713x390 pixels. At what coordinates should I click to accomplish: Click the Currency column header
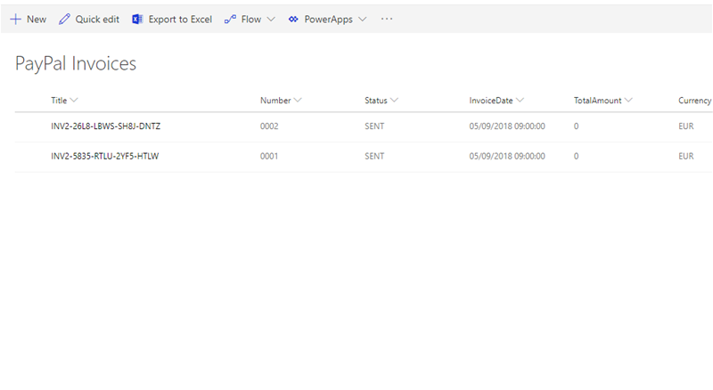pos(694,101)
